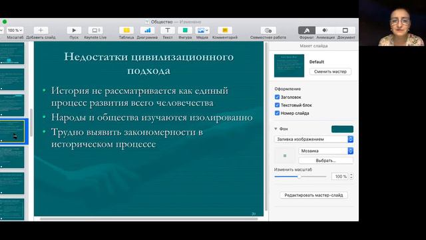The width and height of the screenshot is (426, 240).
Task: Uncheck the Номер слайда checkbox
Action: [x=277, y=113]
